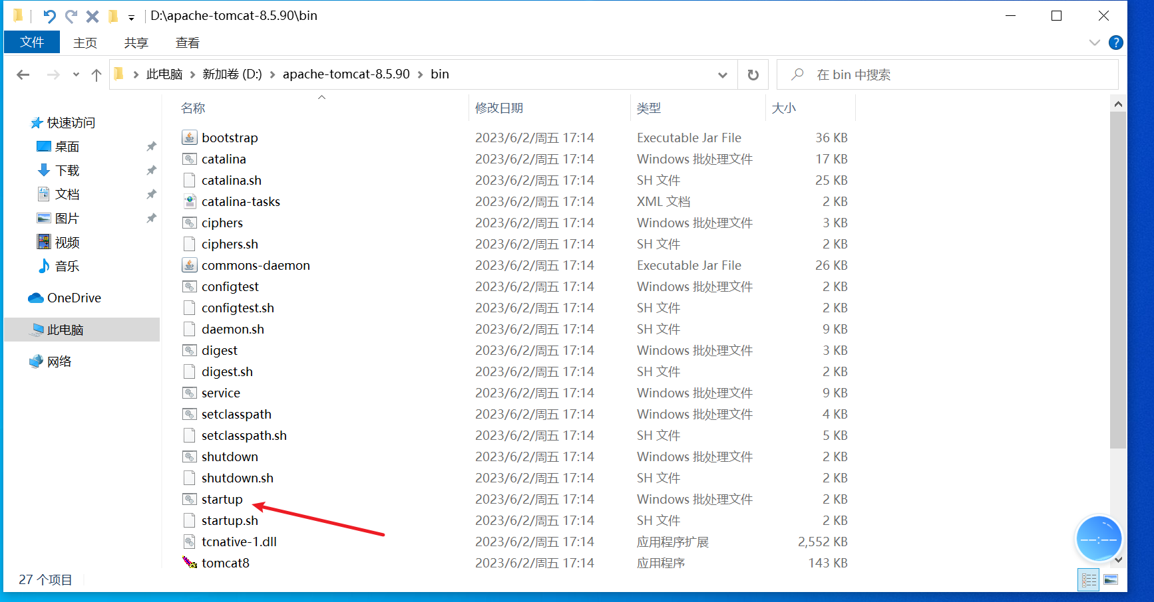
Task: Click the undo icon in title bar
Action: (49, 16)
